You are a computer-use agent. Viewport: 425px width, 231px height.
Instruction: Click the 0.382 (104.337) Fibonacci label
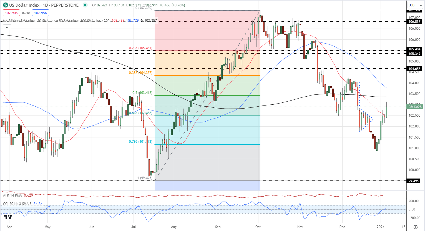click(140, 73)
